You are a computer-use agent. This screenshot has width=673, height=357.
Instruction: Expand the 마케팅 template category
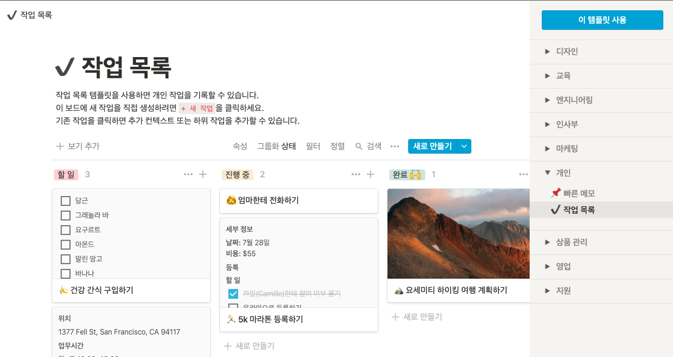click(x=547, y=149)
